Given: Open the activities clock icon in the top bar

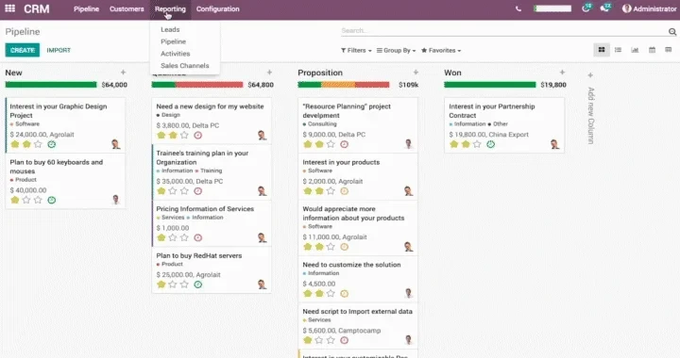Looking at the screenshot, I should pos(586,8).
